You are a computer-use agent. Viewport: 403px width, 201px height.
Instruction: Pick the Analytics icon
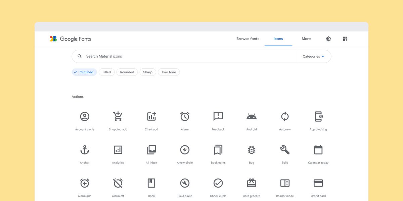118,150
